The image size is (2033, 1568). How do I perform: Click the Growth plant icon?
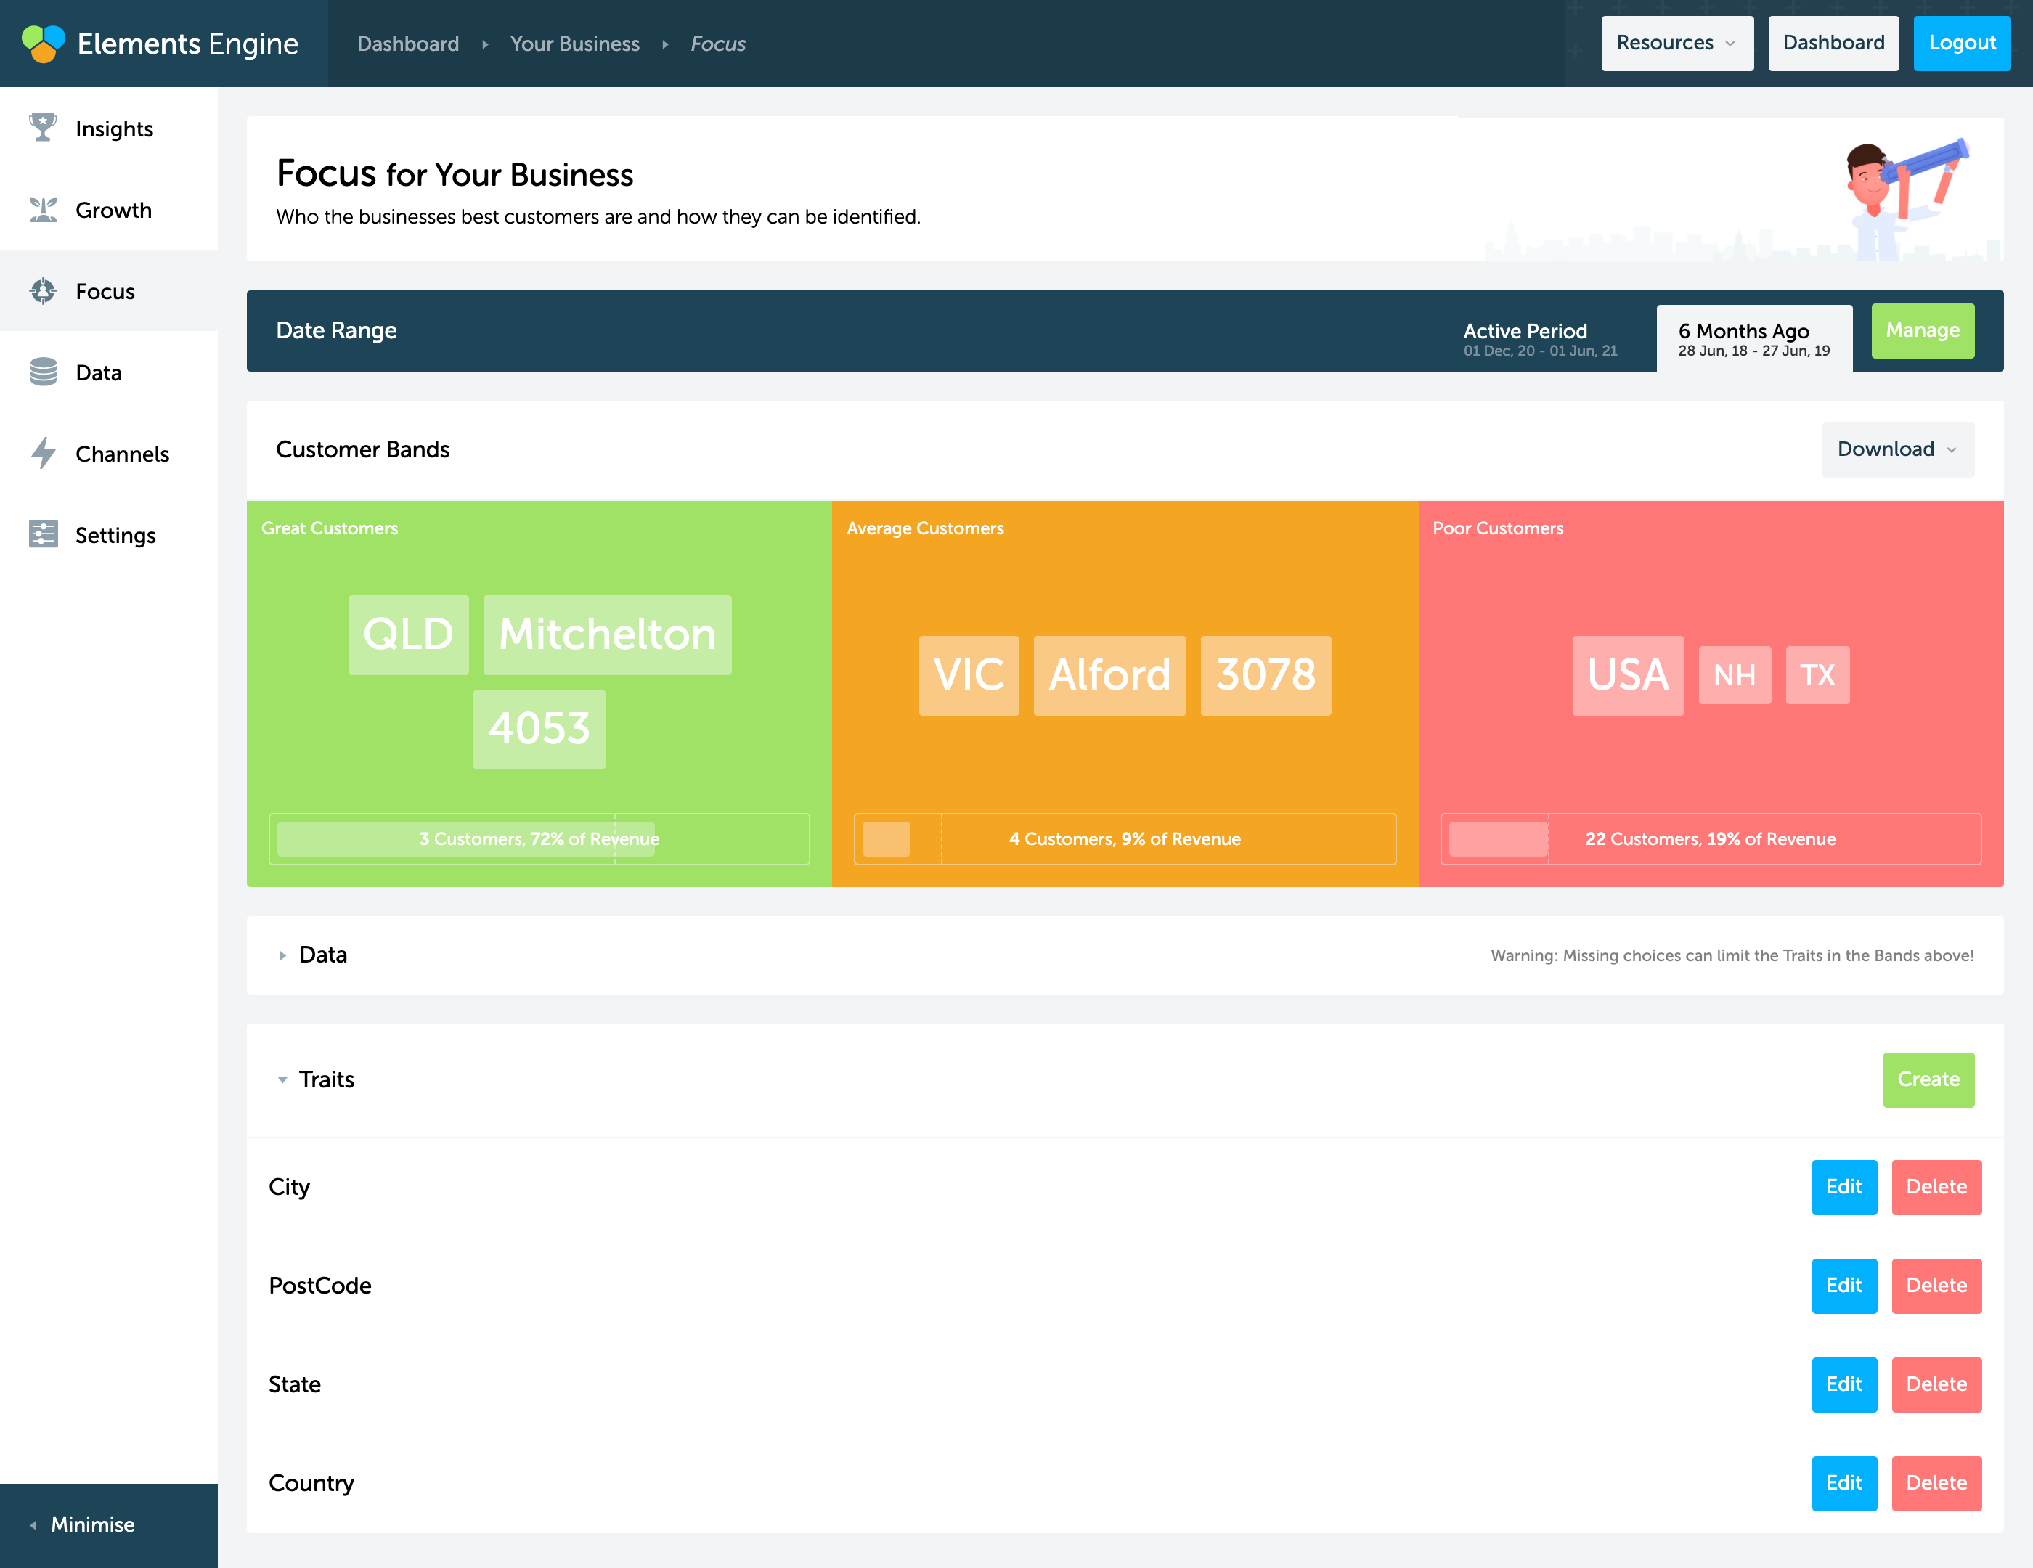point(43,209)
